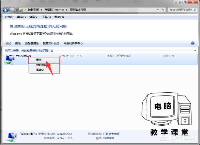Click the WXnetshine network computer icon in the list

pyautogui.click(x=10, y=59)
